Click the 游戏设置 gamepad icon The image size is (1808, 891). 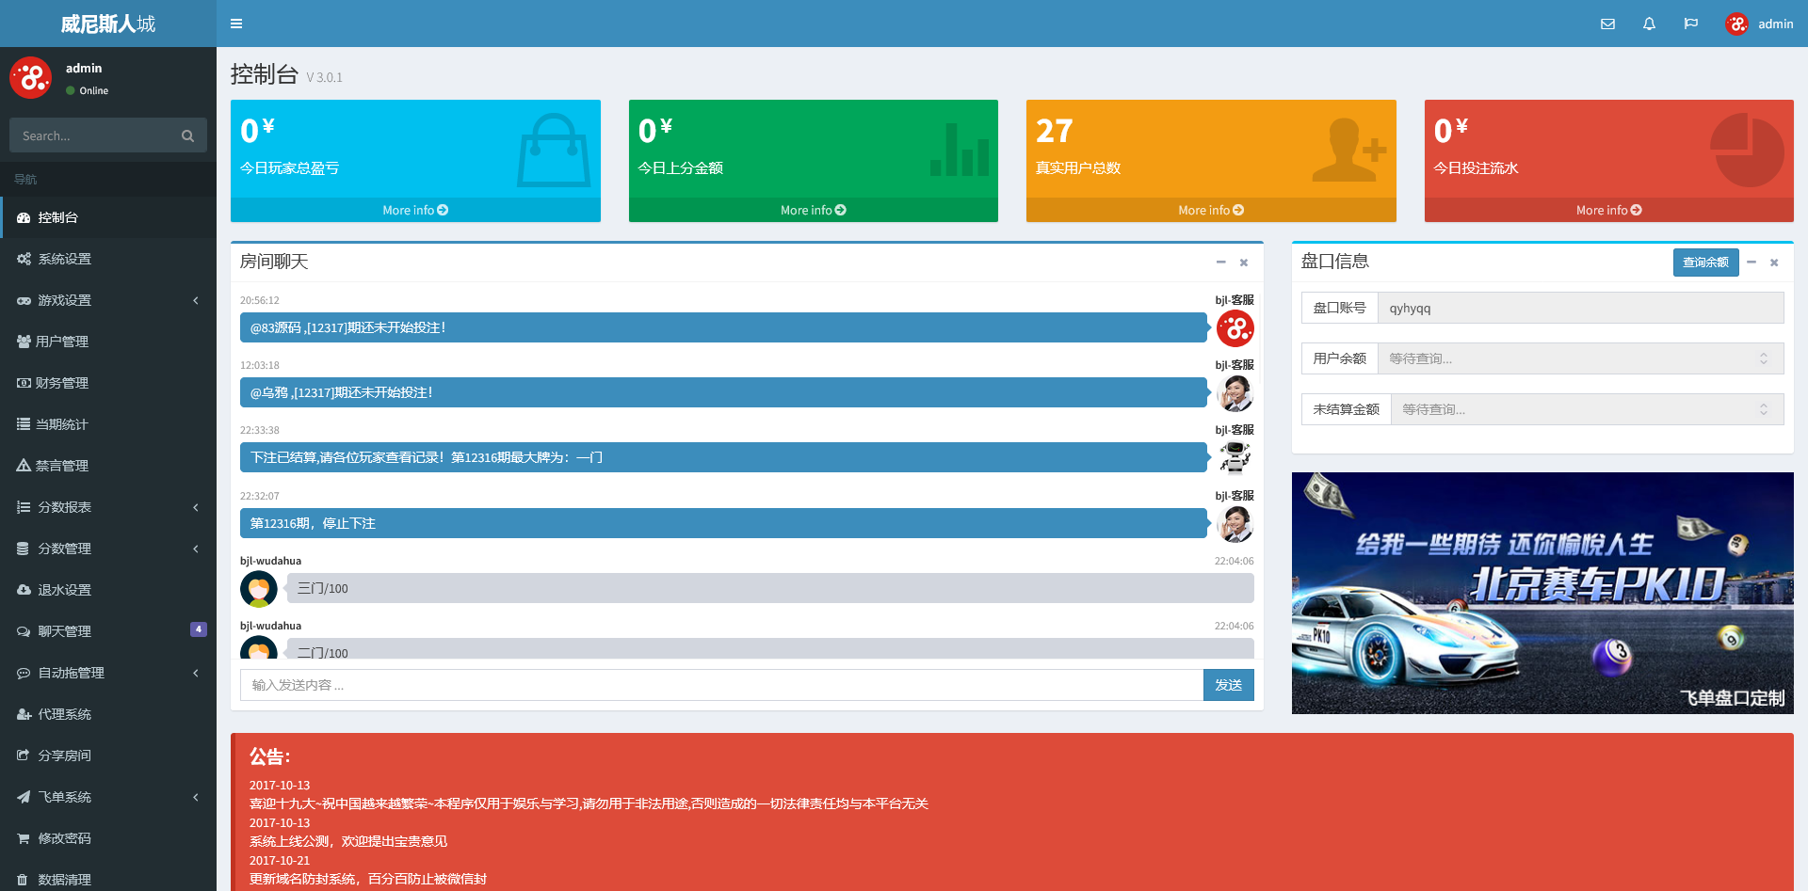coord(24,300)
